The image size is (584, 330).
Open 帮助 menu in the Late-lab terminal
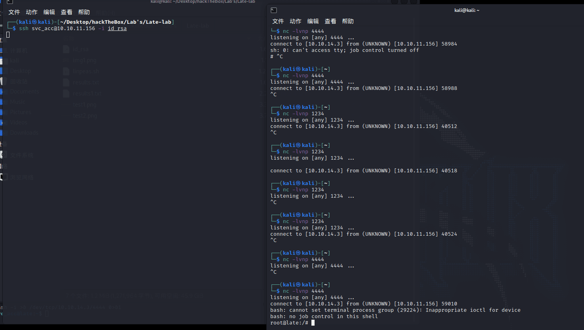84,12
